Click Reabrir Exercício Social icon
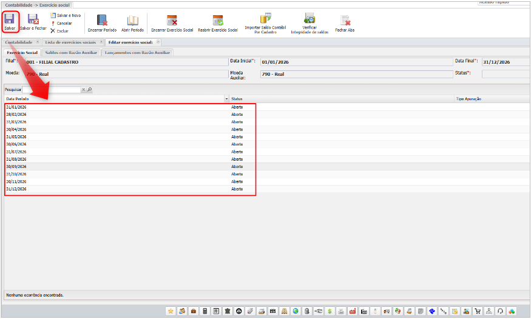531x319 pixels. coord(217,21)
